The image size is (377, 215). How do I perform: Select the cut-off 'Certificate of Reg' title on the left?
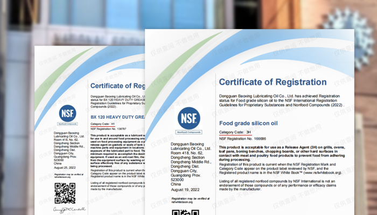[x=117, y=85]
